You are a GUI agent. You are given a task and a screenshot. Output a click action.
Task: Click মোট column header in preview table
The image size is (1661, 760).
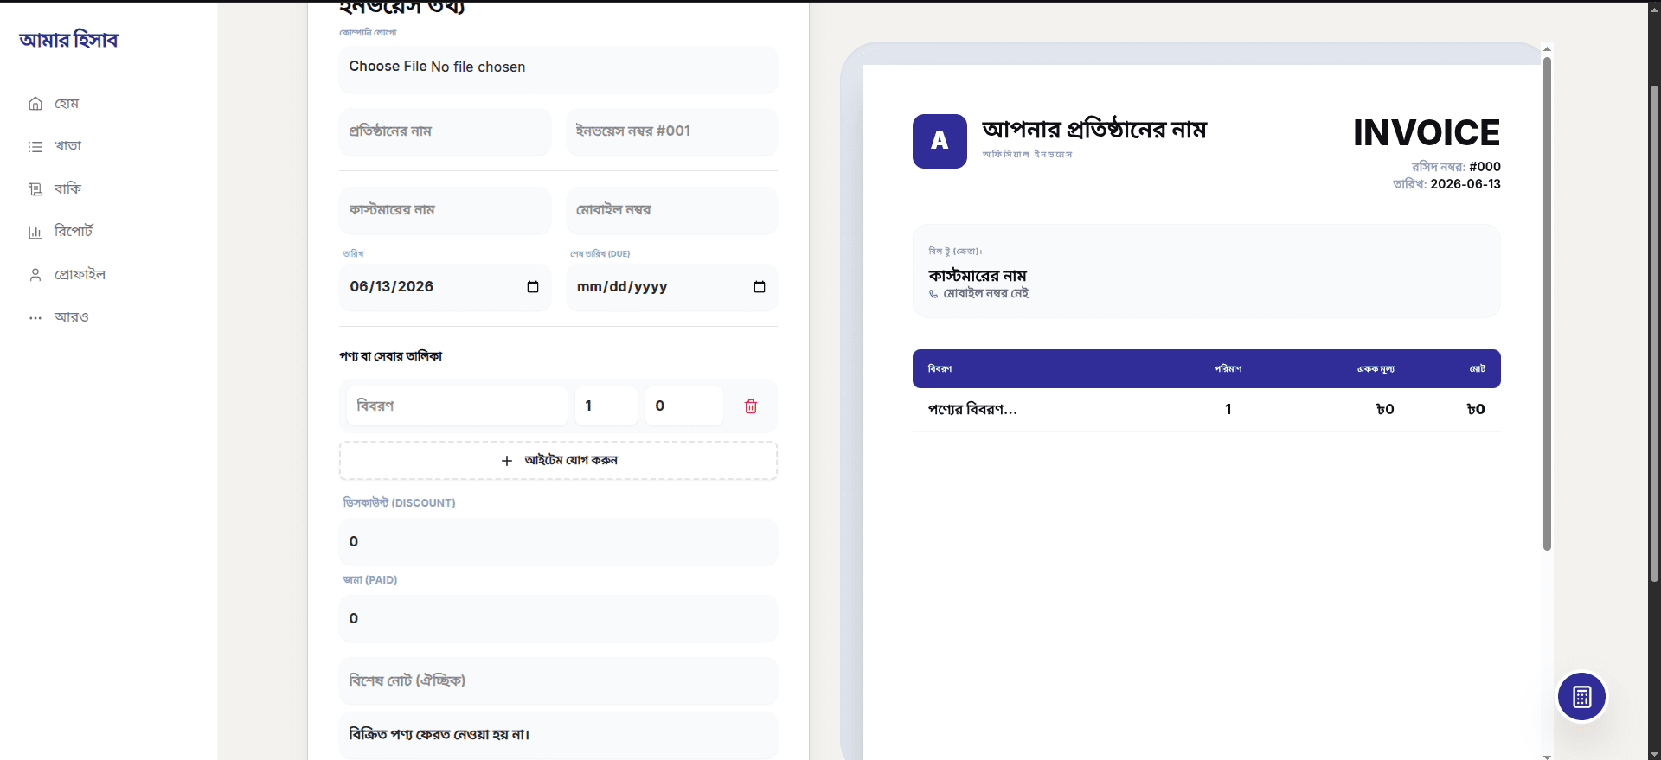coord(1478,369)
